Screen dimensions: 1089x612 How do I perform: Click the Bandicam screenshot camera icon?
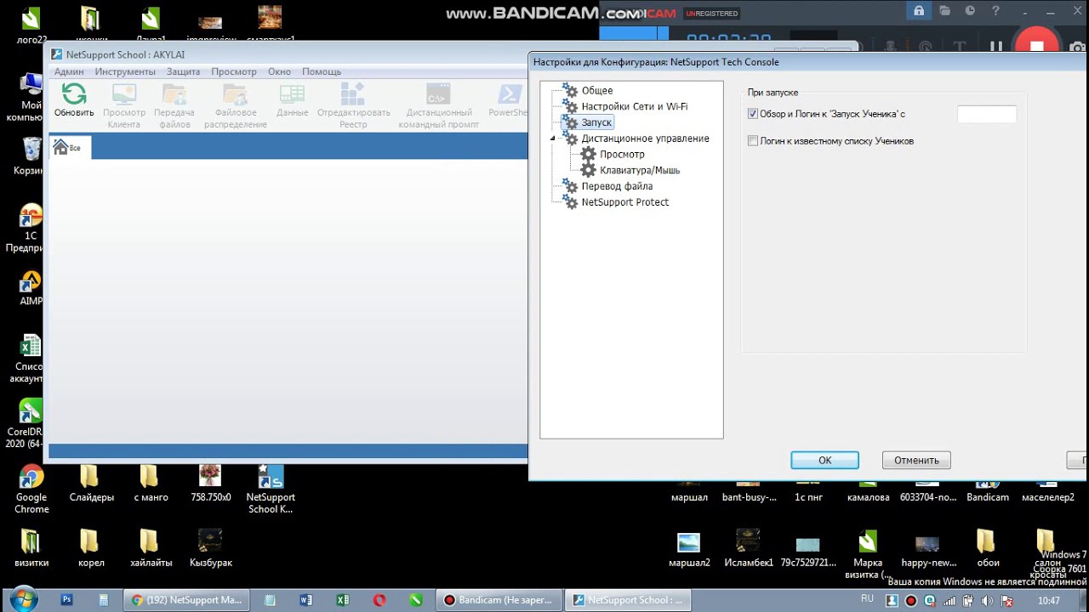[1078, 48]
